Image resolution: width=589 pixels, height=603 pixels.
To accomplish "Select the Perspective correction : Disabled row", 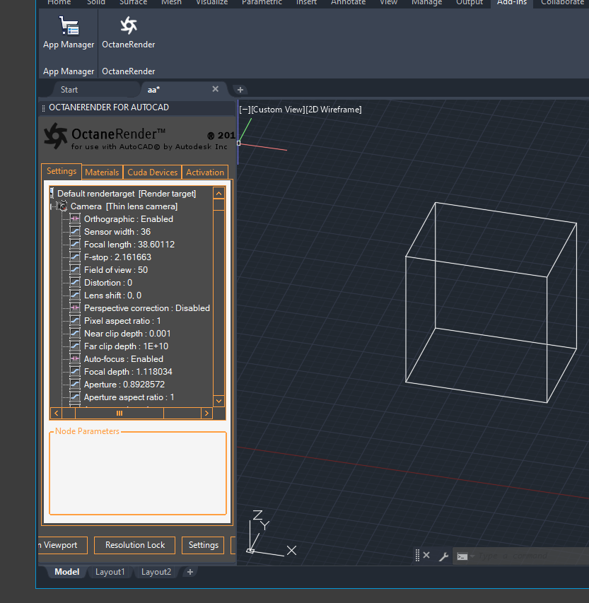I will tap(147, 308).
